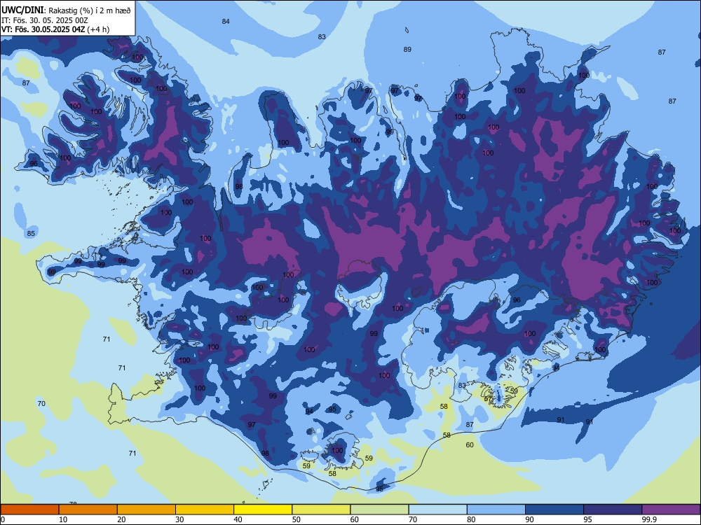Choose the amber 30–40 legend band

pos(205,510)
